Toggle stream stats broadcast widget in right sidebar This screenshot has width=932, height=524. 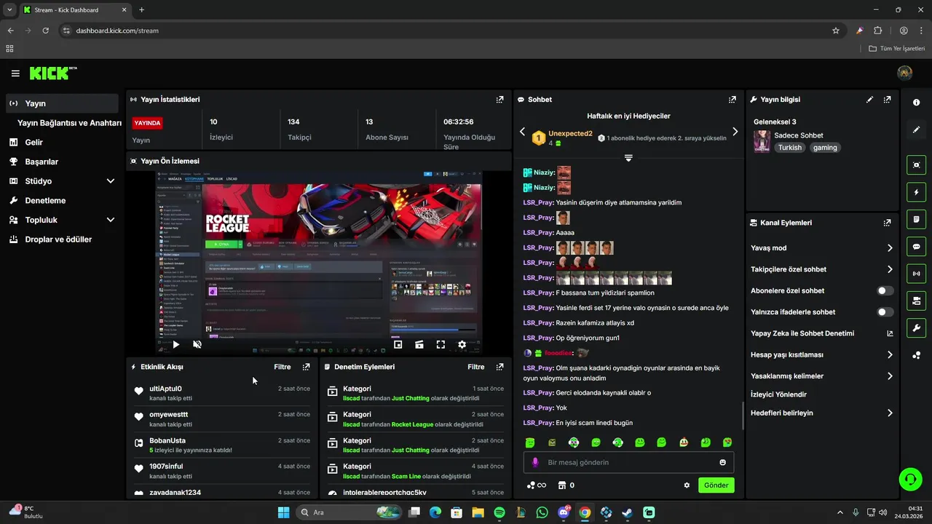pos(917,274)
